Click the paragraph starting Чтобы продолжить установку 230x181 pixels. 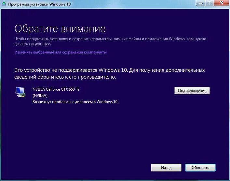point(110,41)
